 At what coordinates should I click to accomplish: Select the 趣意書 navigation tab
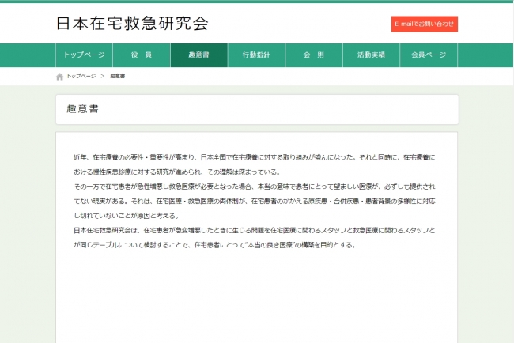199,55
